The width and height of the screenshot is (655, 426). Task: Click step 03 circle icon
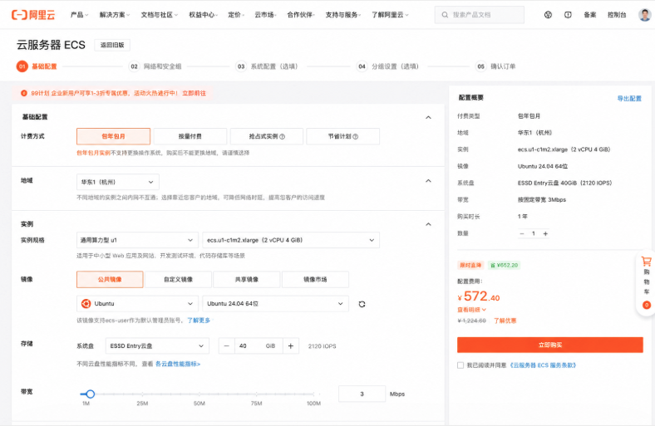tap(241, 66)
